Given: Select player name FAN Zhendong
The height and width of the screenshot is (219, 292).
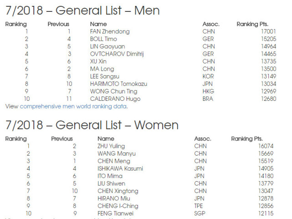Looking at the screenshot, I should coord(110,31).
